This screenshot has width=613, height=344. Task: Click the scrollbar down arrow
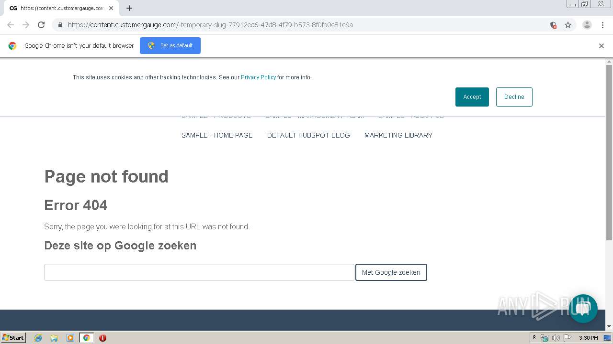609,326
